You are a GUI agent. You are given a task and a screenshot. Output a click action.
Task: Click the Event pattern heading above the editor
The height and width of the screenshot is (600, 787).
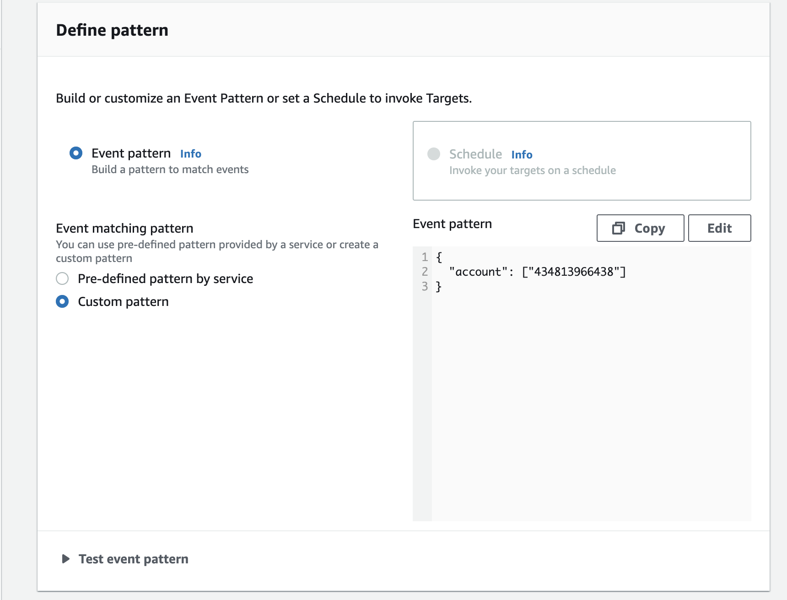pyautogui.click(x=452, y=224)
